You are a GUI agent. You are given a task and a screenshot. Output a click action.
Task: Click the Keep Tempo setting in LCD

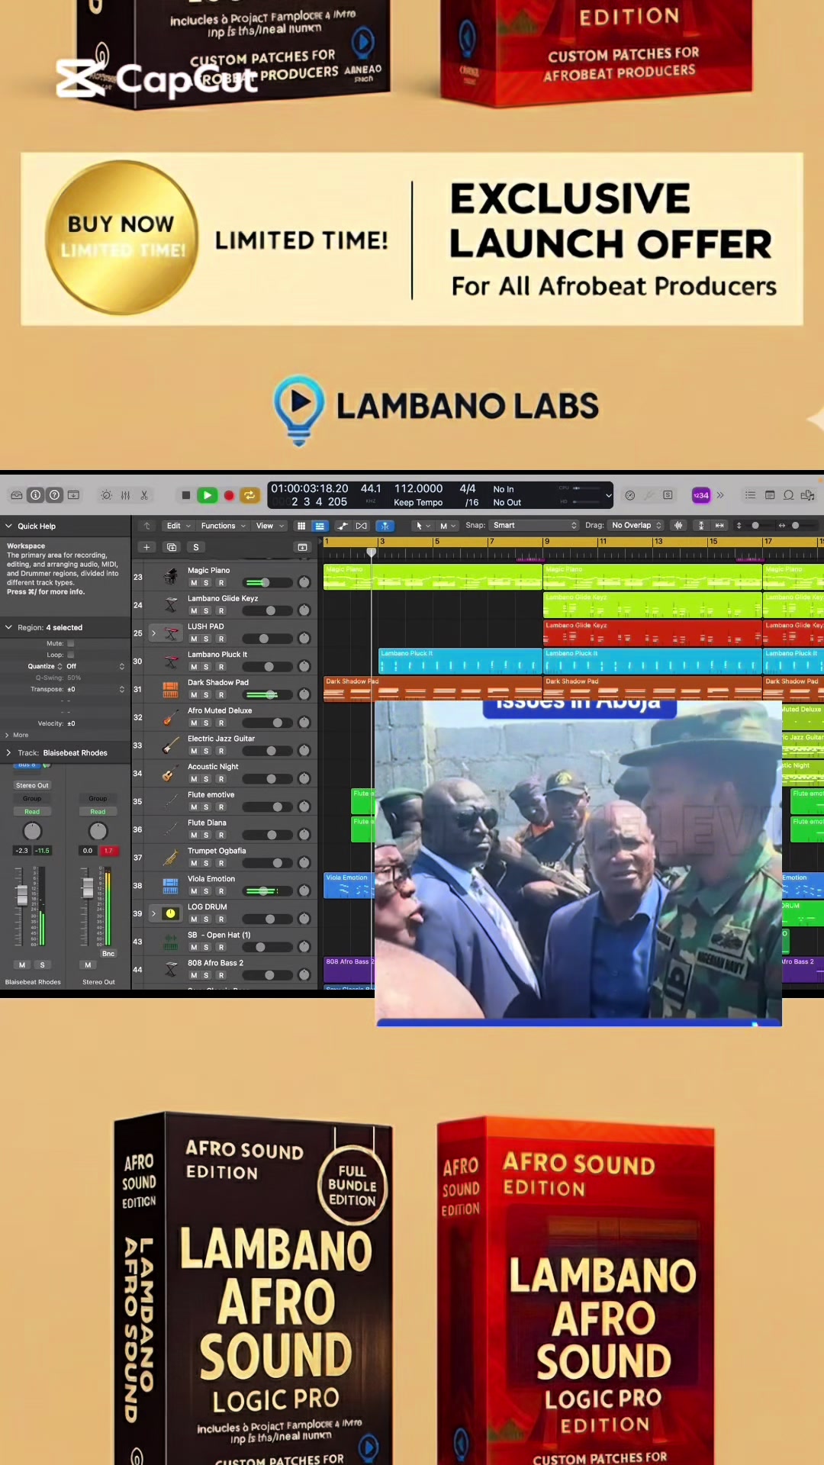(x=418, y=503)
